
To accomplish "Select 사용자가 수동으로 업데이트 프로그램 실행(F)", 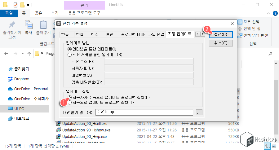I will [69, 97].
